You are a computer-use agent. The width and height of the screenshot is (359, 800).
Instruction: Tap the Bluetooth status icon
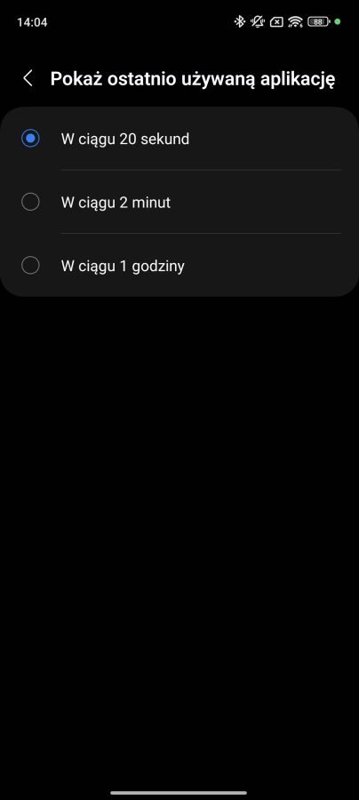(x=239, y=21)
